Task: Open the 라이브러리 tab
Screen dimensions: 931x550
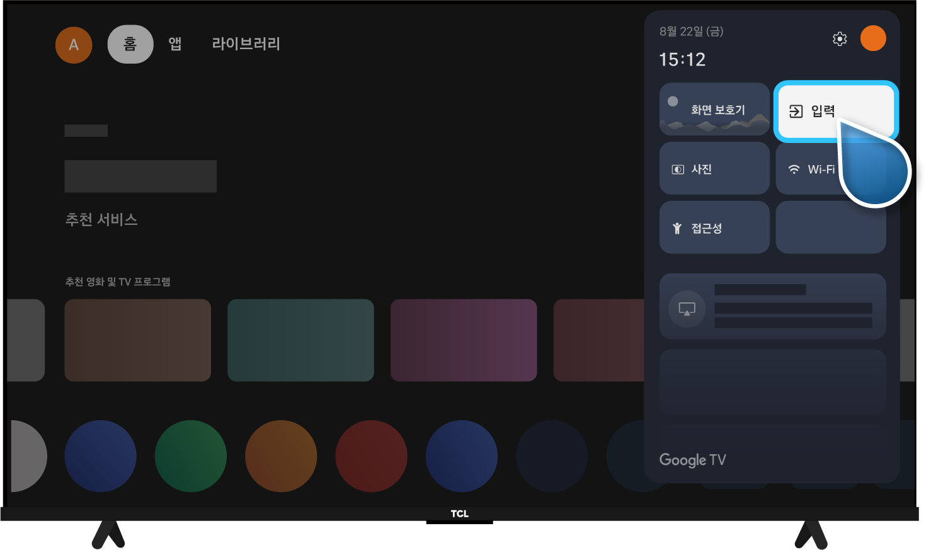Action: (x=246, y=44)
